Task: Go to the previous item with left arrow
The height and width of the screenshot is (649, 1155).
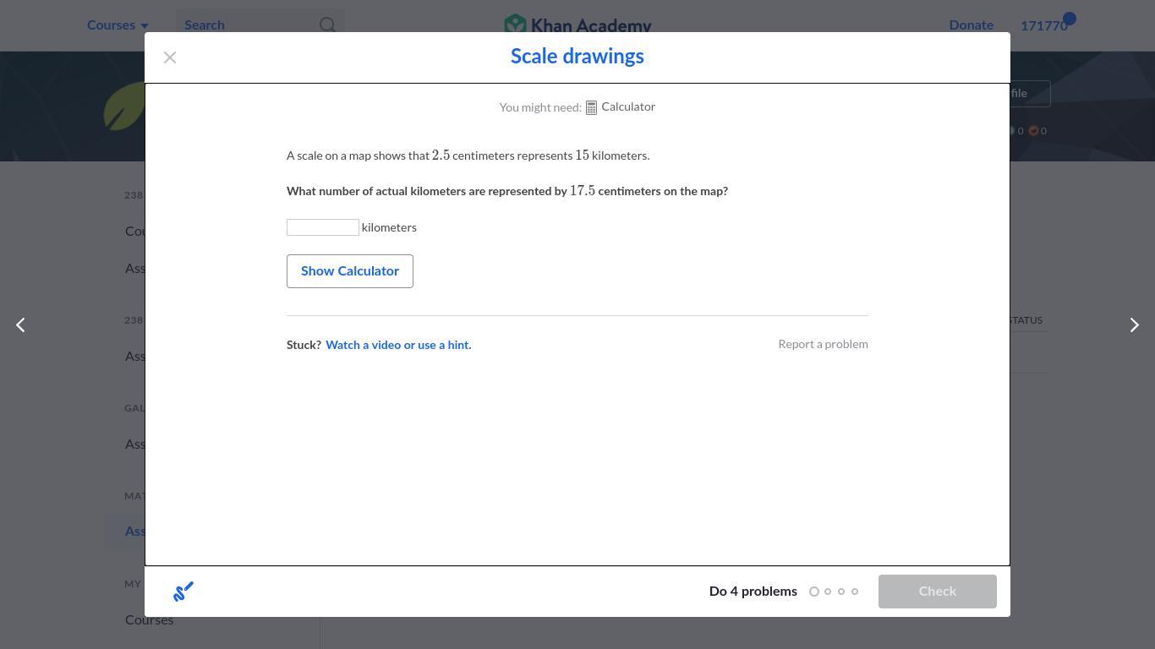Action: [21, 325]
